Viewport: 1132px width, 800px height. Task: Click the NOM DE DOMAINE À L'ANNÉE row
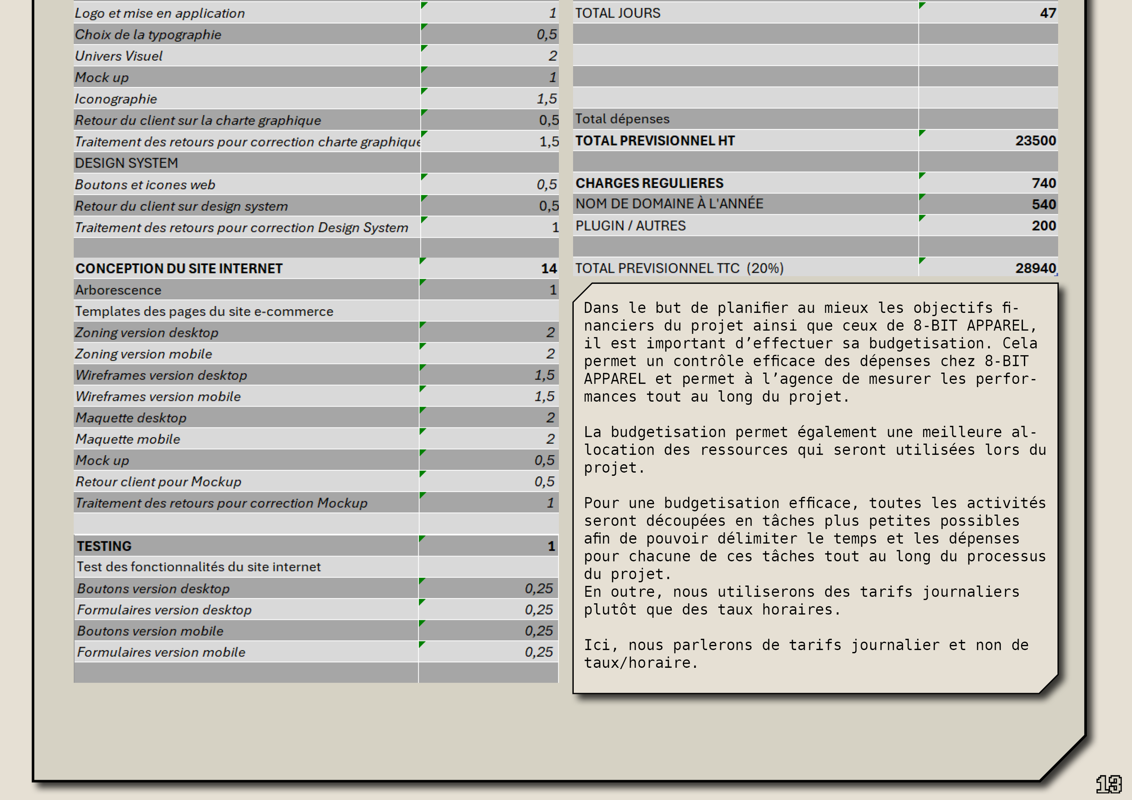[669, 204]
